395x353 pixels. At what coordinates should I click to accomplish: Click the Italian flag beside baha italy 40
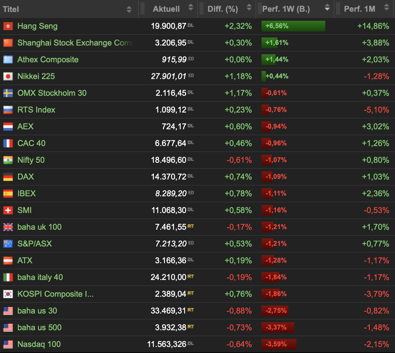pyautogui.click(x=8, y=277)
